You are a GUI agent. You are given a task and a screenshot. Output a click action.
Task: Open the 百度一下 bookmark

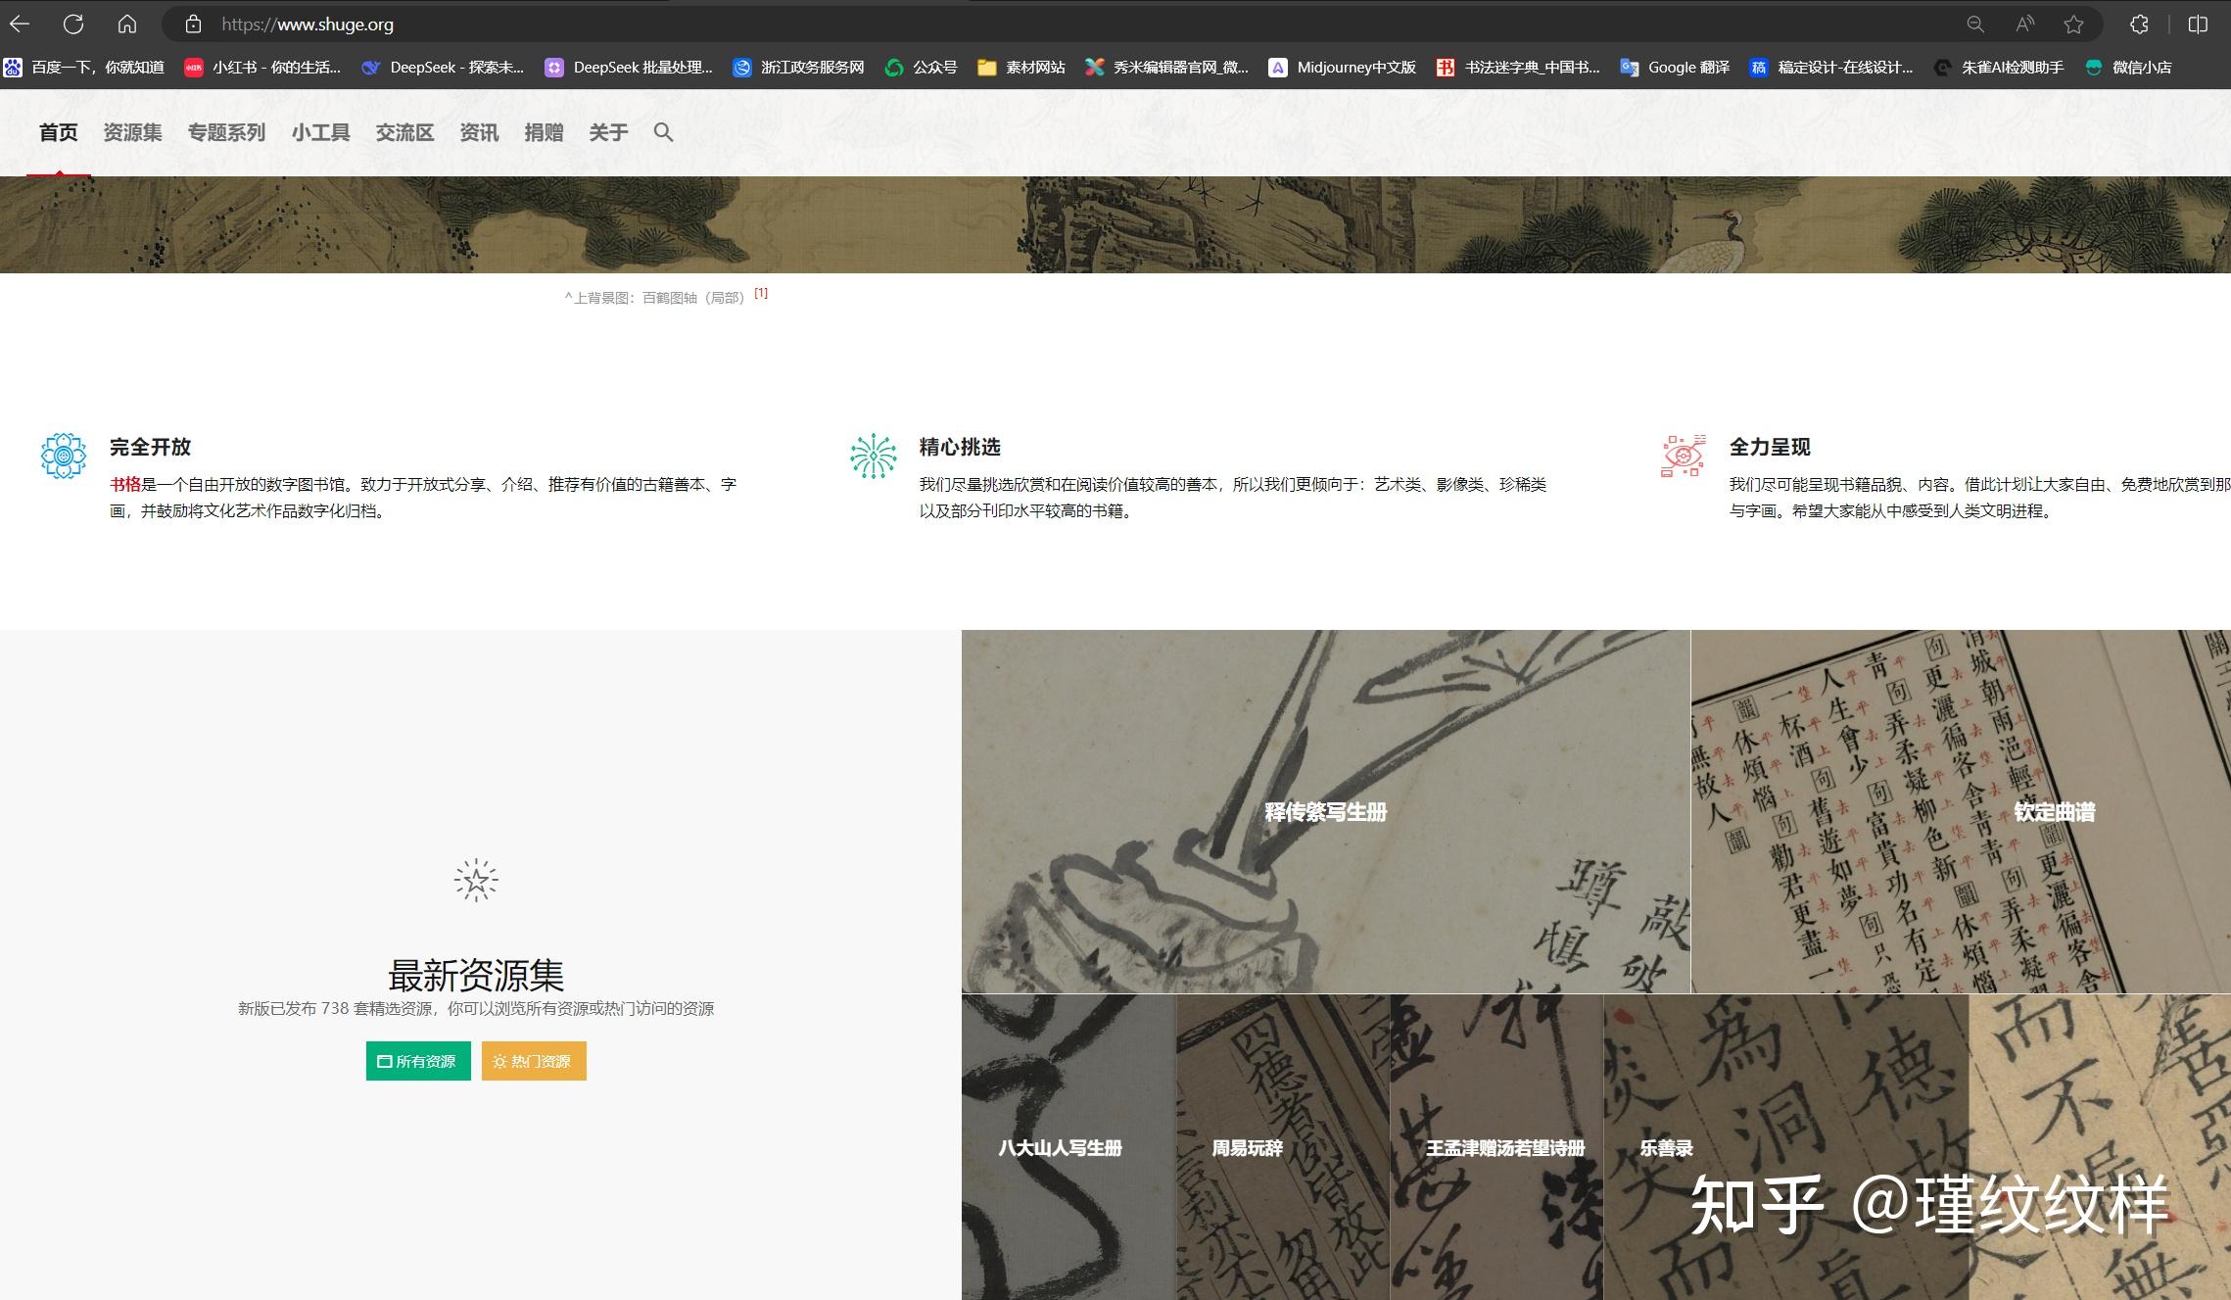tap(84, 67)
